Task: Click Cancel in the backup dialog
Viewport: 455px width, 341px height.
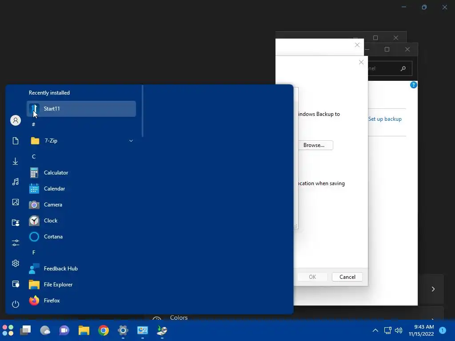Action: coord(347,277)
